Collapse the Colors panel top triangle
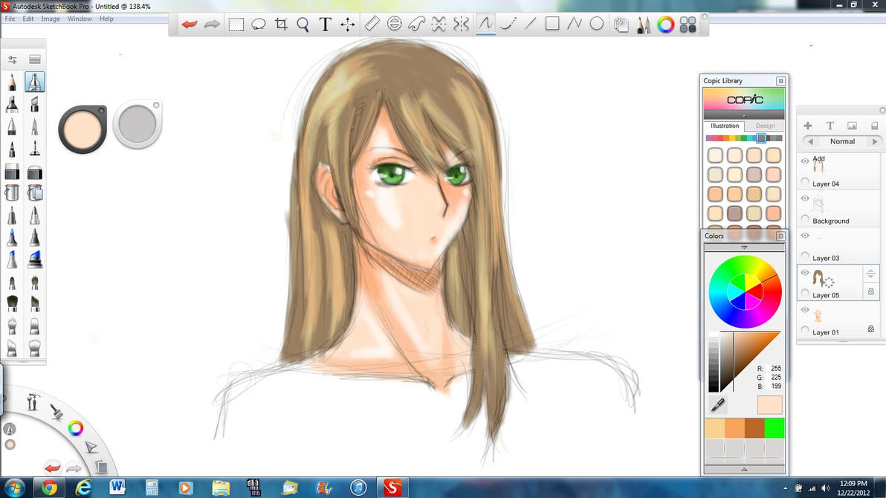 (x=744, y=248)
